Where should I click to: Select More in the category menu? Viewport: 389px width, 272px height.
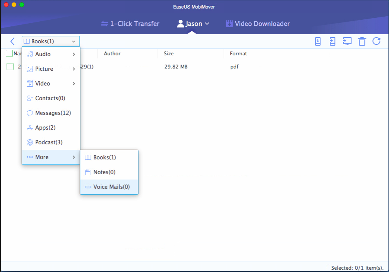click(51, 157)
